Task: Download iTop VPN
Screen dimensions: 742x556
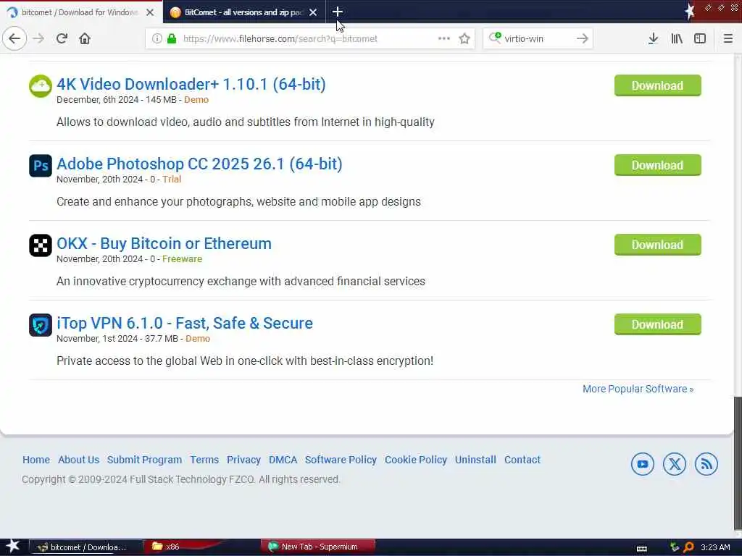Action: pos(658,324)
